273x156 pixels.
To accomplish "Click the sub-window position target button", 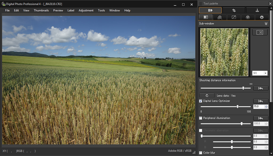I will point(260,32).
